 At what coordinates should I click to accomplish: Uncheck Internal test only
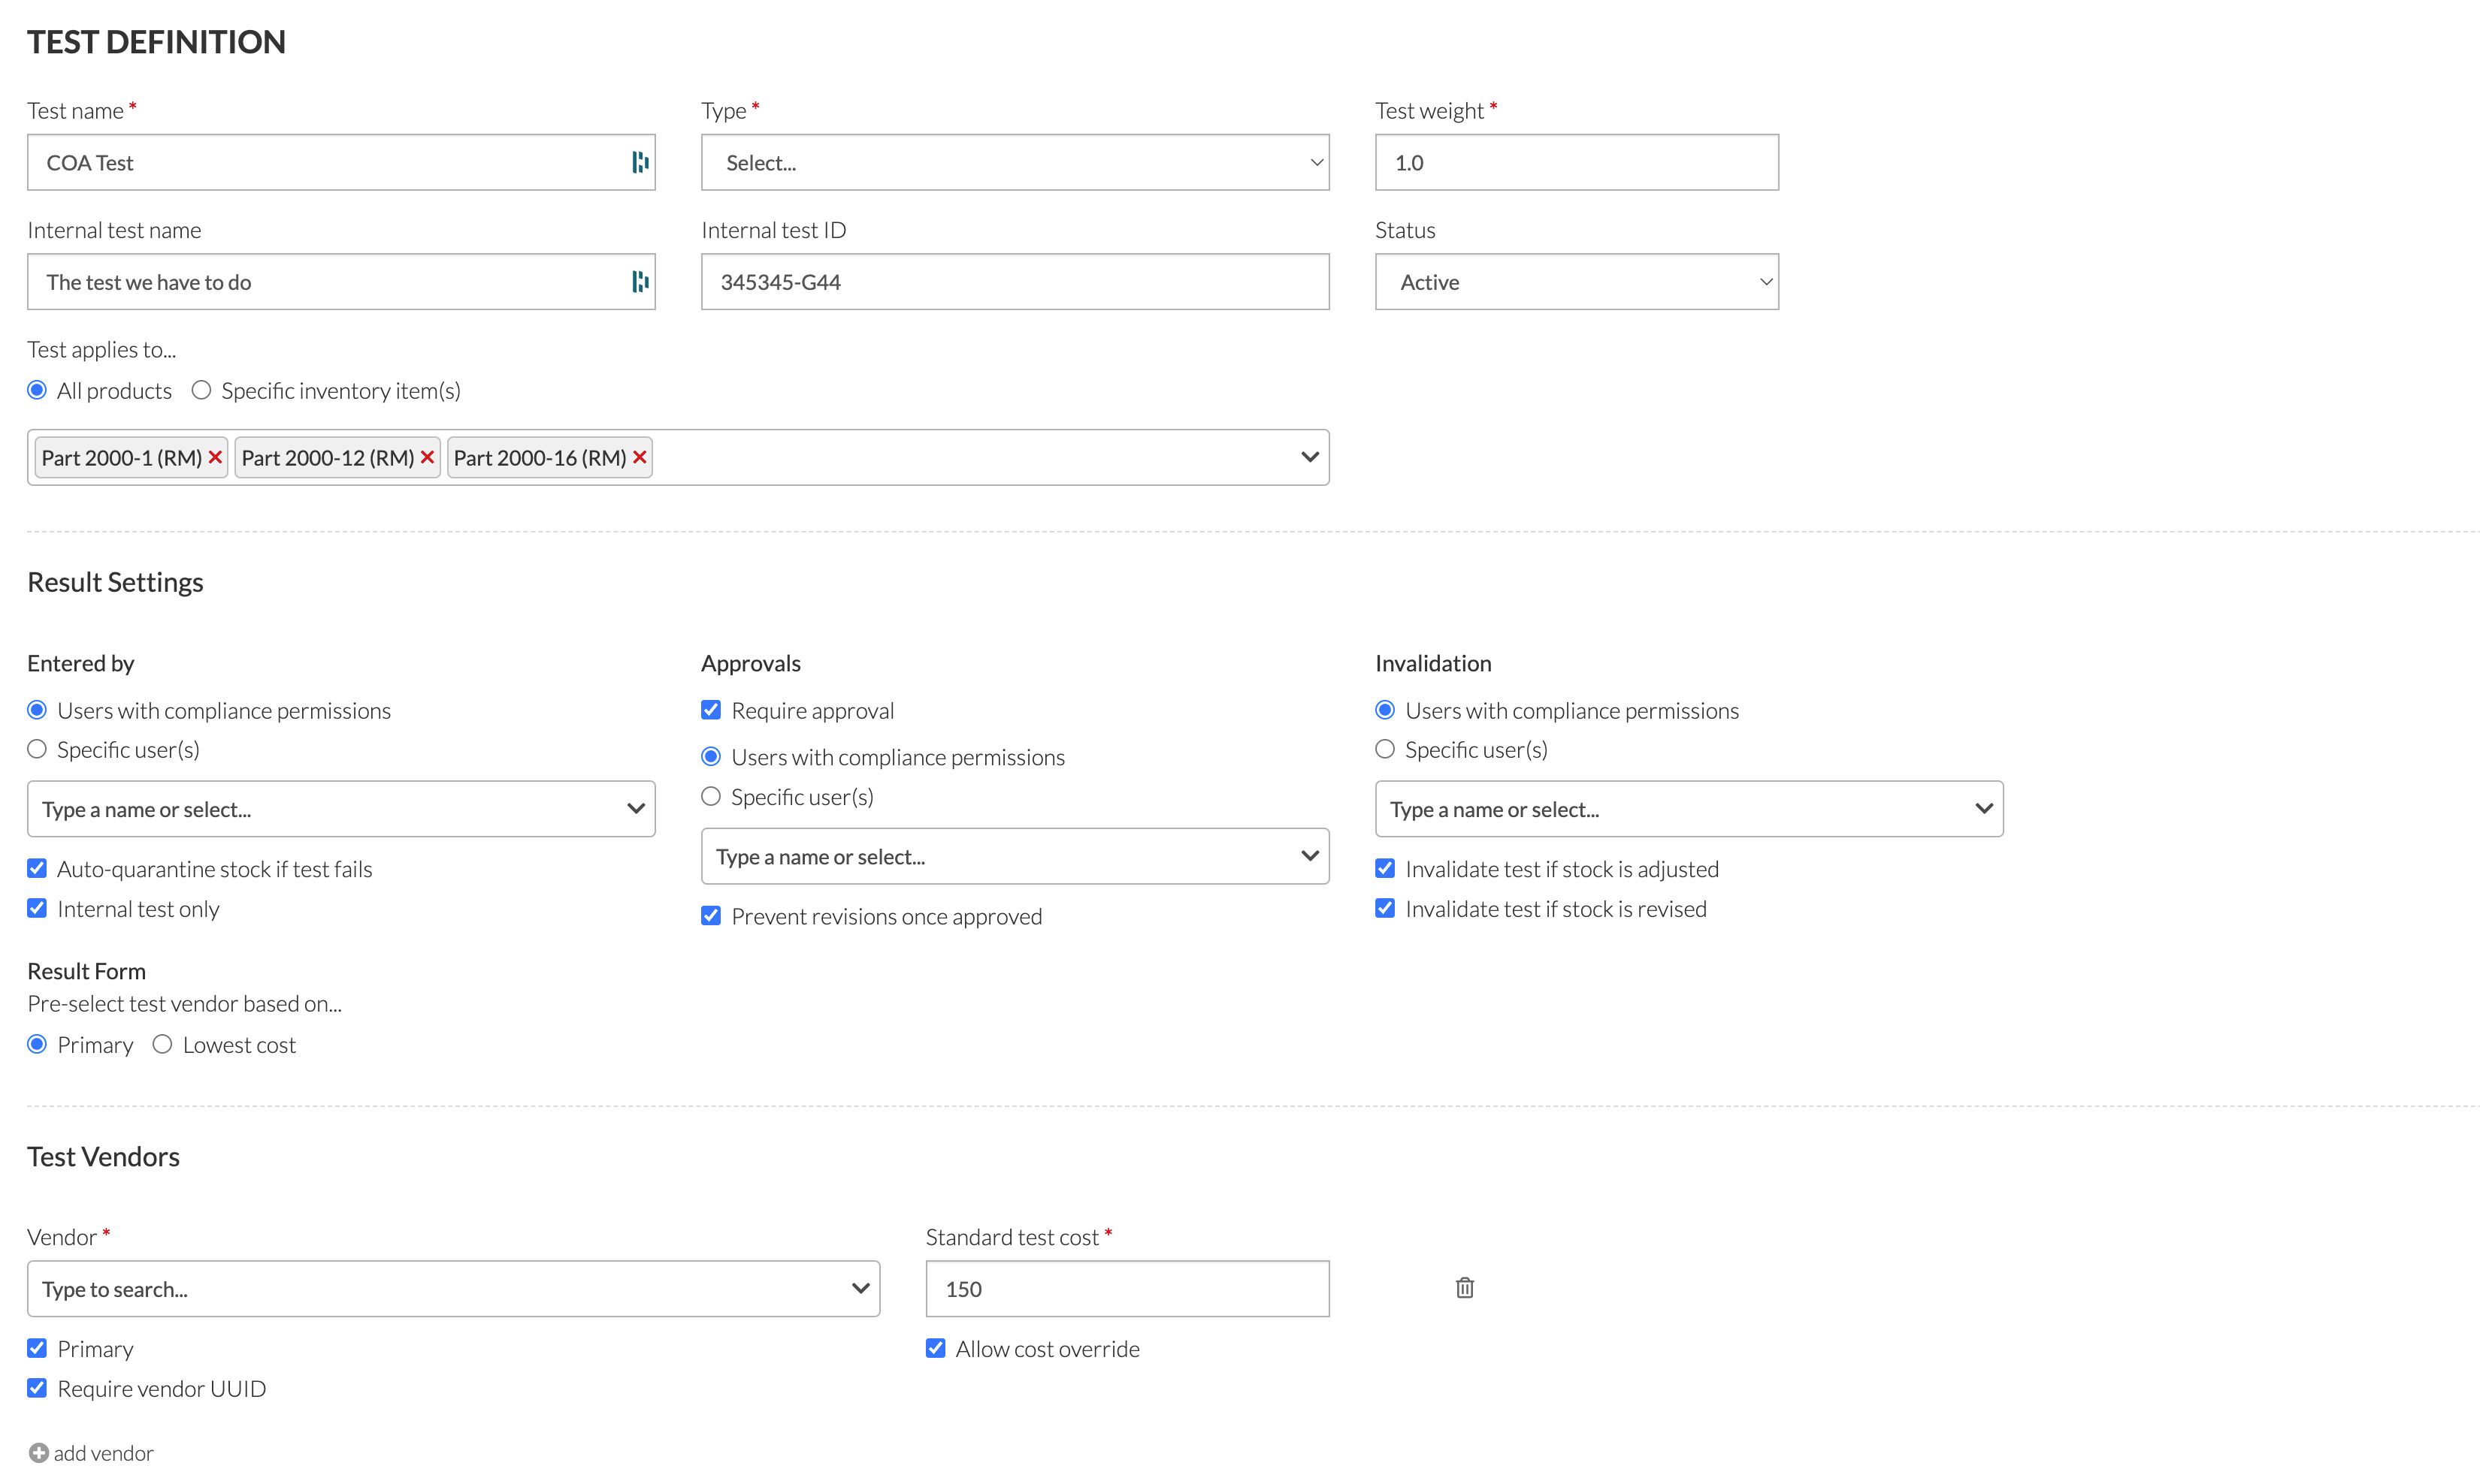[36, 907]
